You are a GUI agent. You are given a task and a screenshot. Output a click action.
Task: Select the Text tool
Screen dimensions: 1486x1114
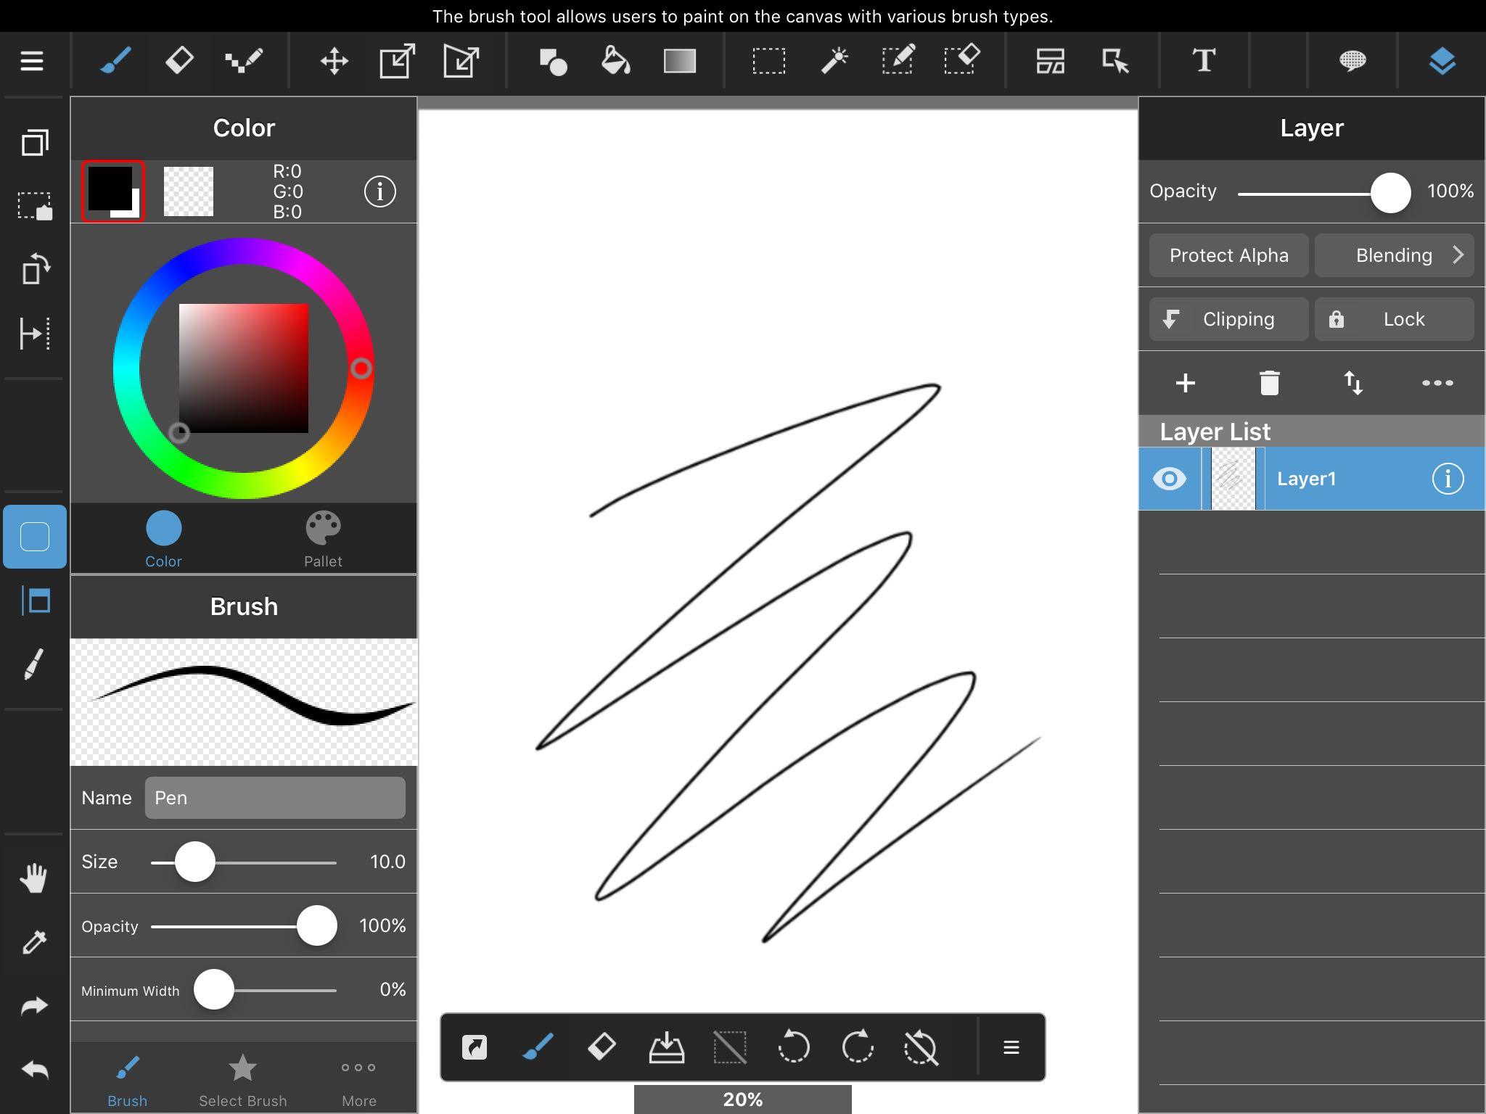[1204, 60]
